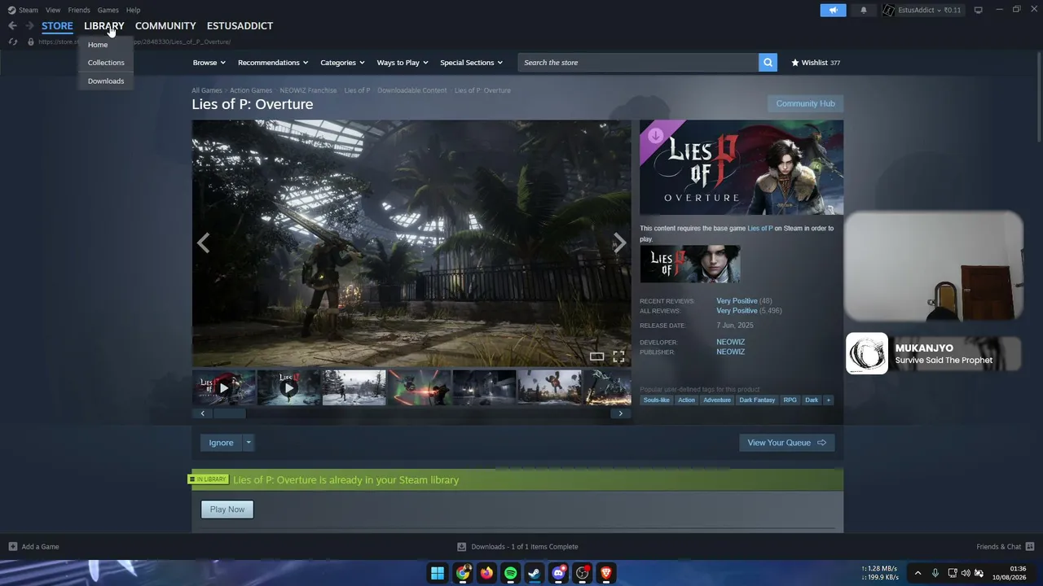This screenshot has width=1043, height=586.
Task: Select Downloads in the Library dropdown
Action: (x=106, y=81)
